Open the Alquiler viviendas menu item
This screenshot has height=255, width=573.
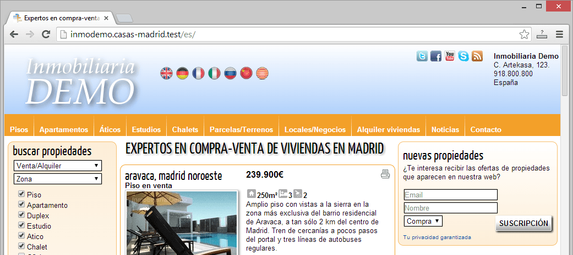point(388,130)
